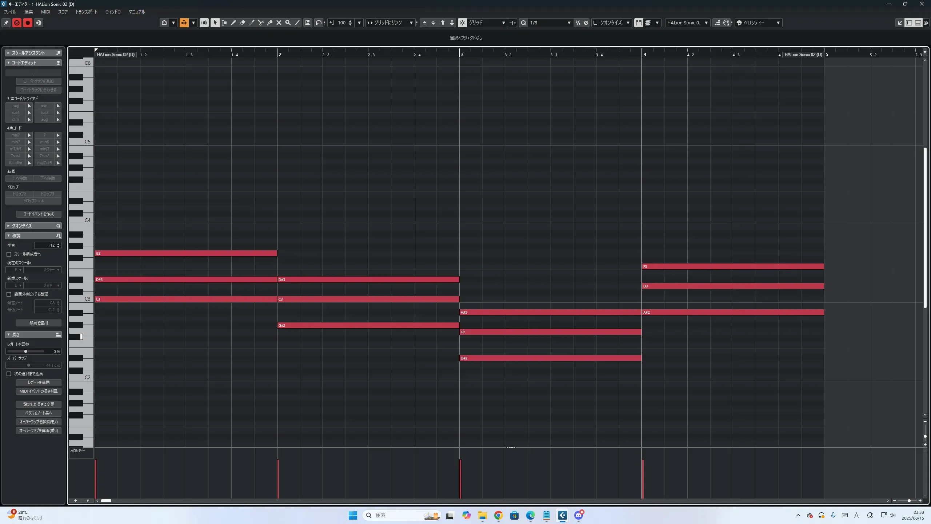Viewport: 931px width, 524px height.
Task: Select the Split scissors tool
Action: click(260, 23)
